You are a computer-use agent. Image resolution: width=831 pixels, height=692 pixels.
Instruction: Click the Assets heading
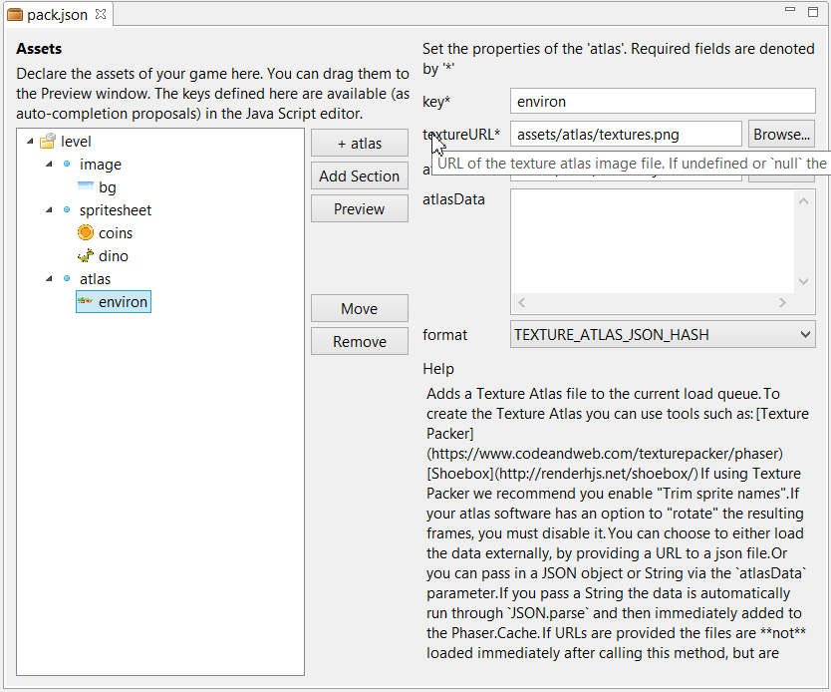point(39,48)
